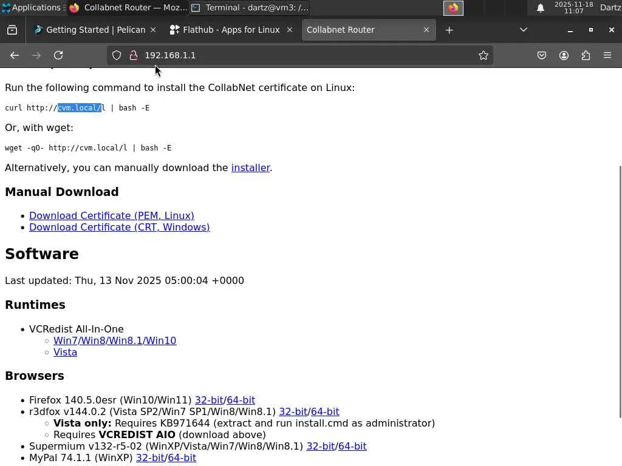Viewport: 622px width, 466px height.
Task: Click the Dartz username in top panel
Action: (x=610, y=7)
